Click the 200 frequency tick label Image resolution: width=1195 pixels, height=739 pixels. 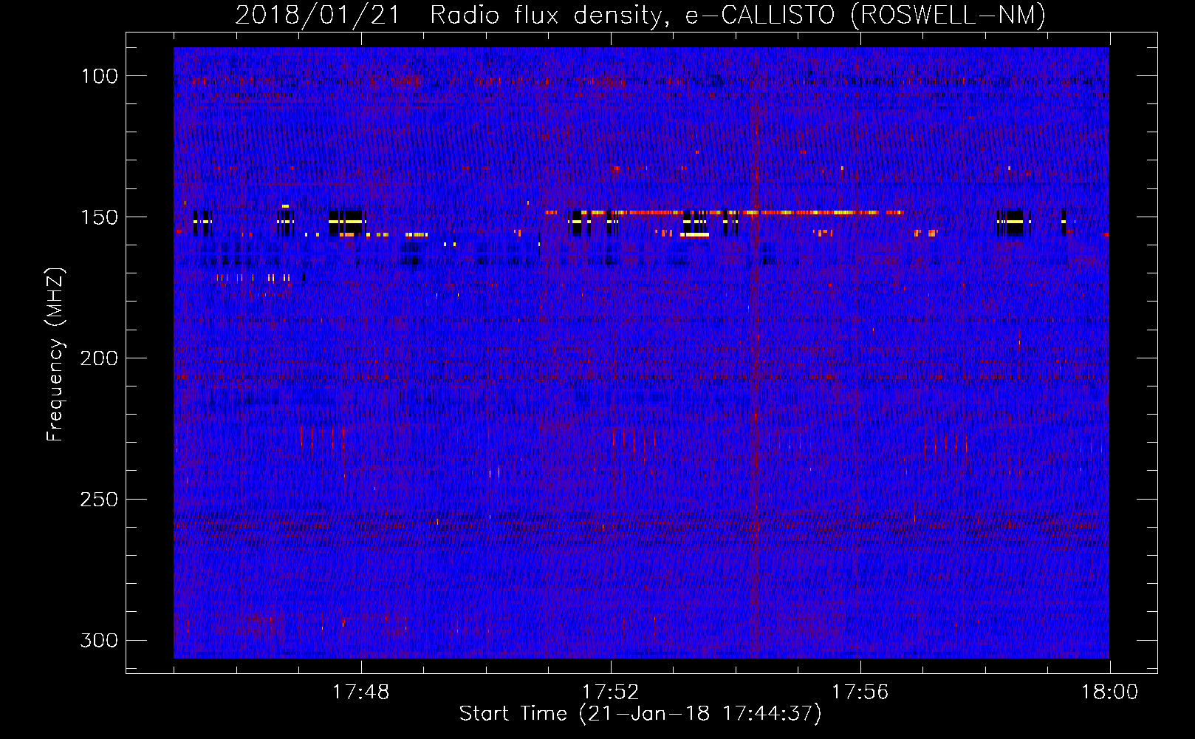pos(99,358)
